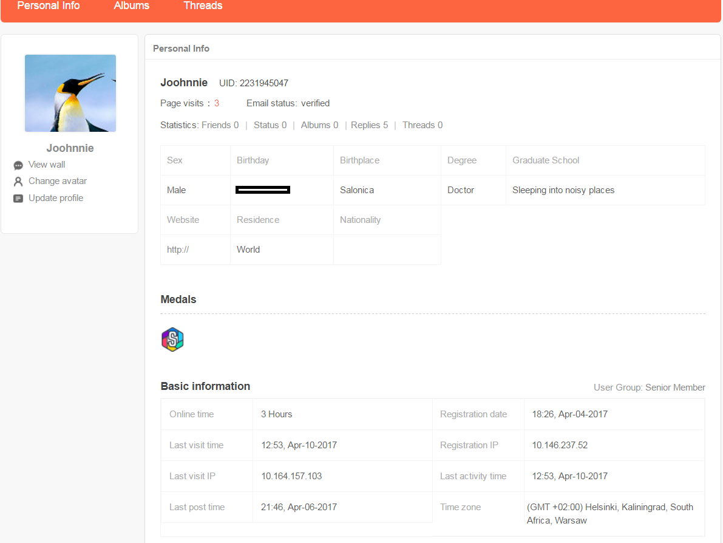View the Albums 0 statistic link
Screen dimensions: 723x543
coord(319,125)
